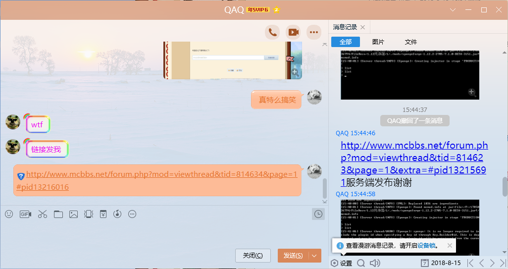Open the title bar dropdown chevron menu
The height and width of the screenshot is (269, 508).
[x=453, y=10]
